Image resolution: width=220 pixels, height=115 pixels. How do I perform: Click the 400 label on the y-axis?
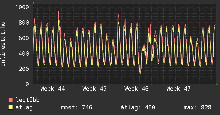click(24, 53)
